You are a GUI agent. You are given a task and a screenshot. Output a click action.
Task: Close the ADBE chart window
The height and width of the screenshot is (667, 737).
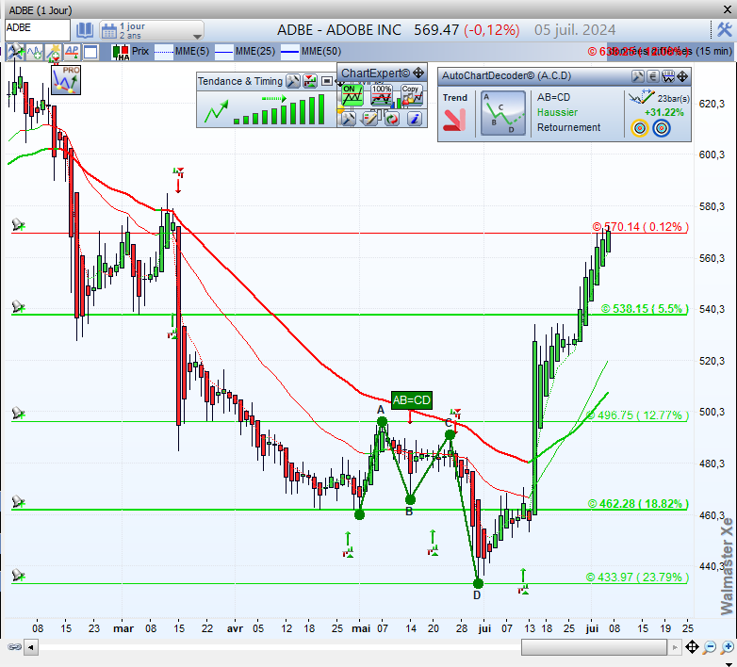[728, 9]
